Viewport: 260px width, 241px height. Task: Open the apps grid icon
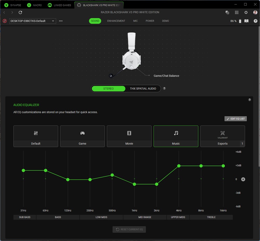click(237, 12)
